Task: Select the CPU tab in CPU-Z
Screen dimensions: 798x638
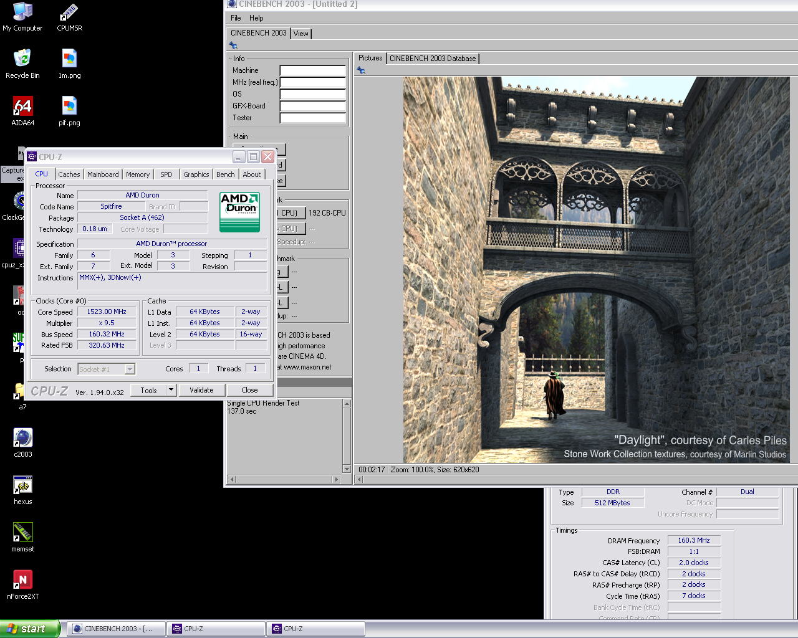Action: pyautogui.click(x=42, y=174)
